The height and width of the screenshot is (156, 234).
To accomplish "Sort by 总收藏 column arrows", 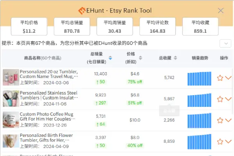I will (175, 58).
